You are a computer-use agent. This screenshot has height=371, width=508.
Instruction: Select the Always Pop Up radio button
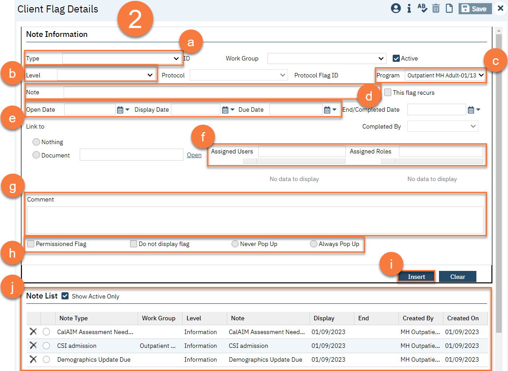(313, 244)
